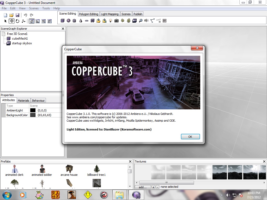Add a camera to the scene
The height and width of the screenshot is (200, 267).
[117, 21]
